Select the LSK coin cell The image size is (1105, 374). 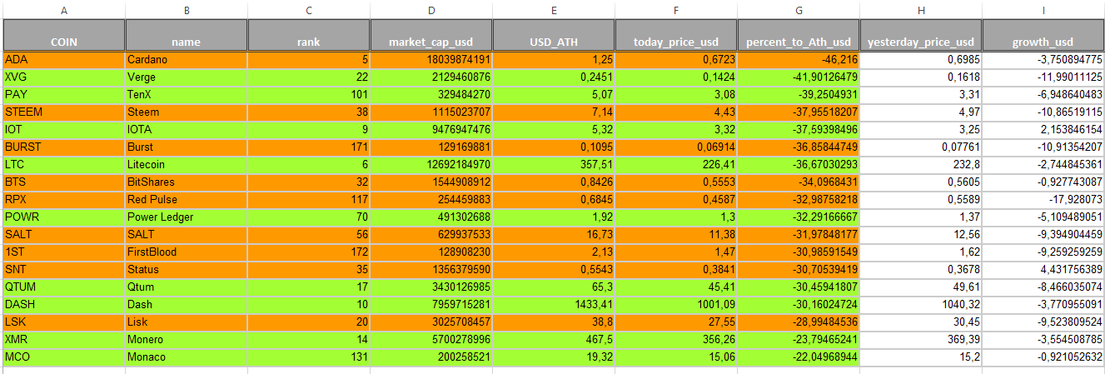64,322
